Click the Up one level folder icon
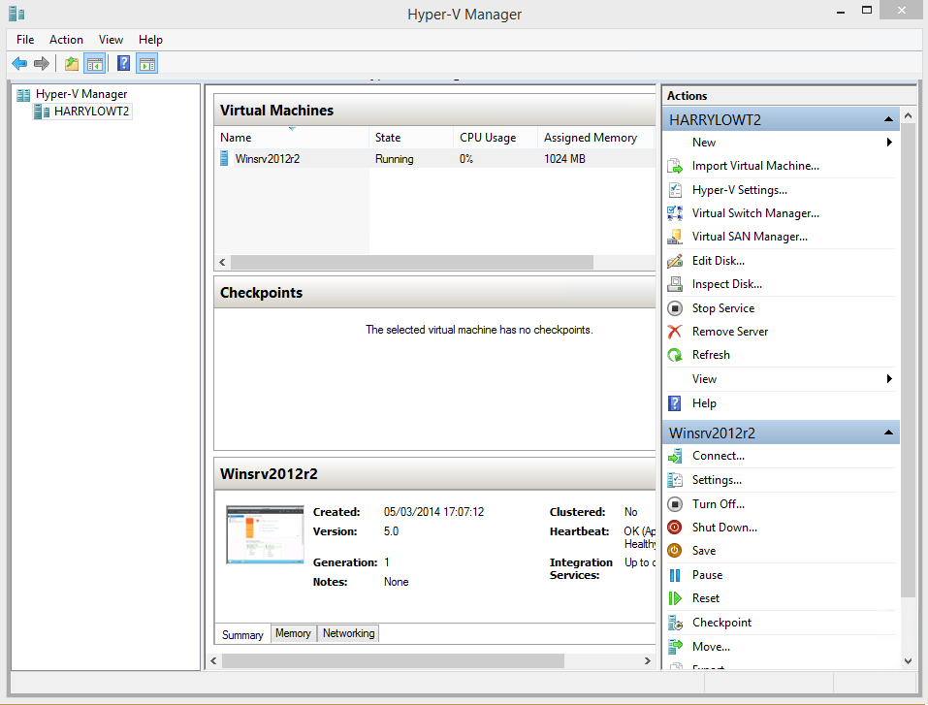Image resolution: width=928 pixels, height=705 pixels. coord(72,63)
